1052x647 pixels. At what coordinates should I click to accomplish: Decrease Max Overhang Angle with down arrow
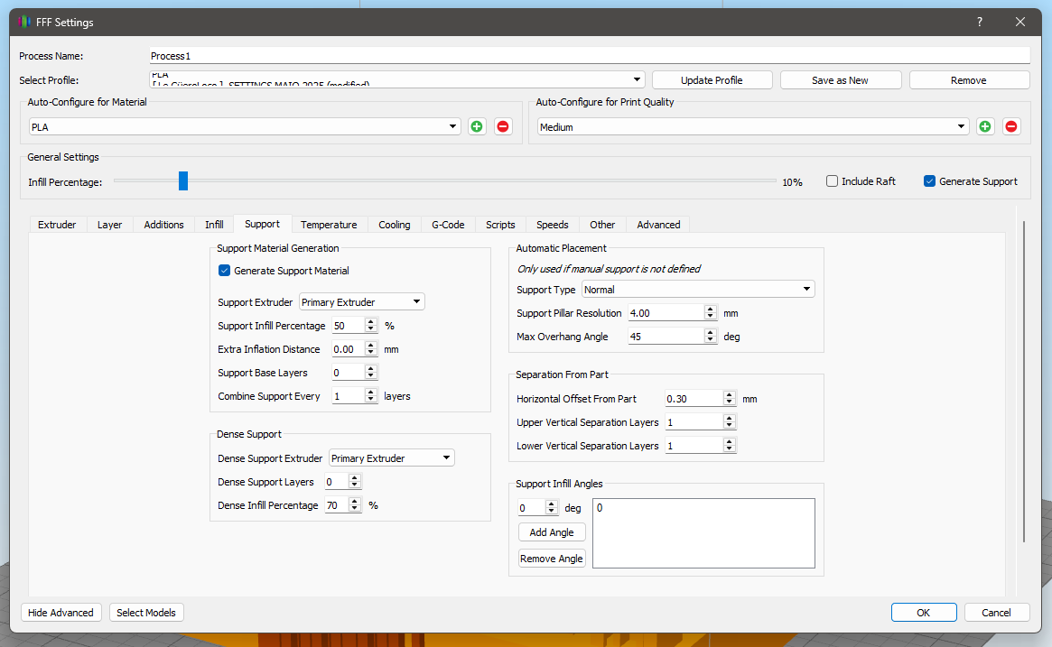(x=711, y=341)
